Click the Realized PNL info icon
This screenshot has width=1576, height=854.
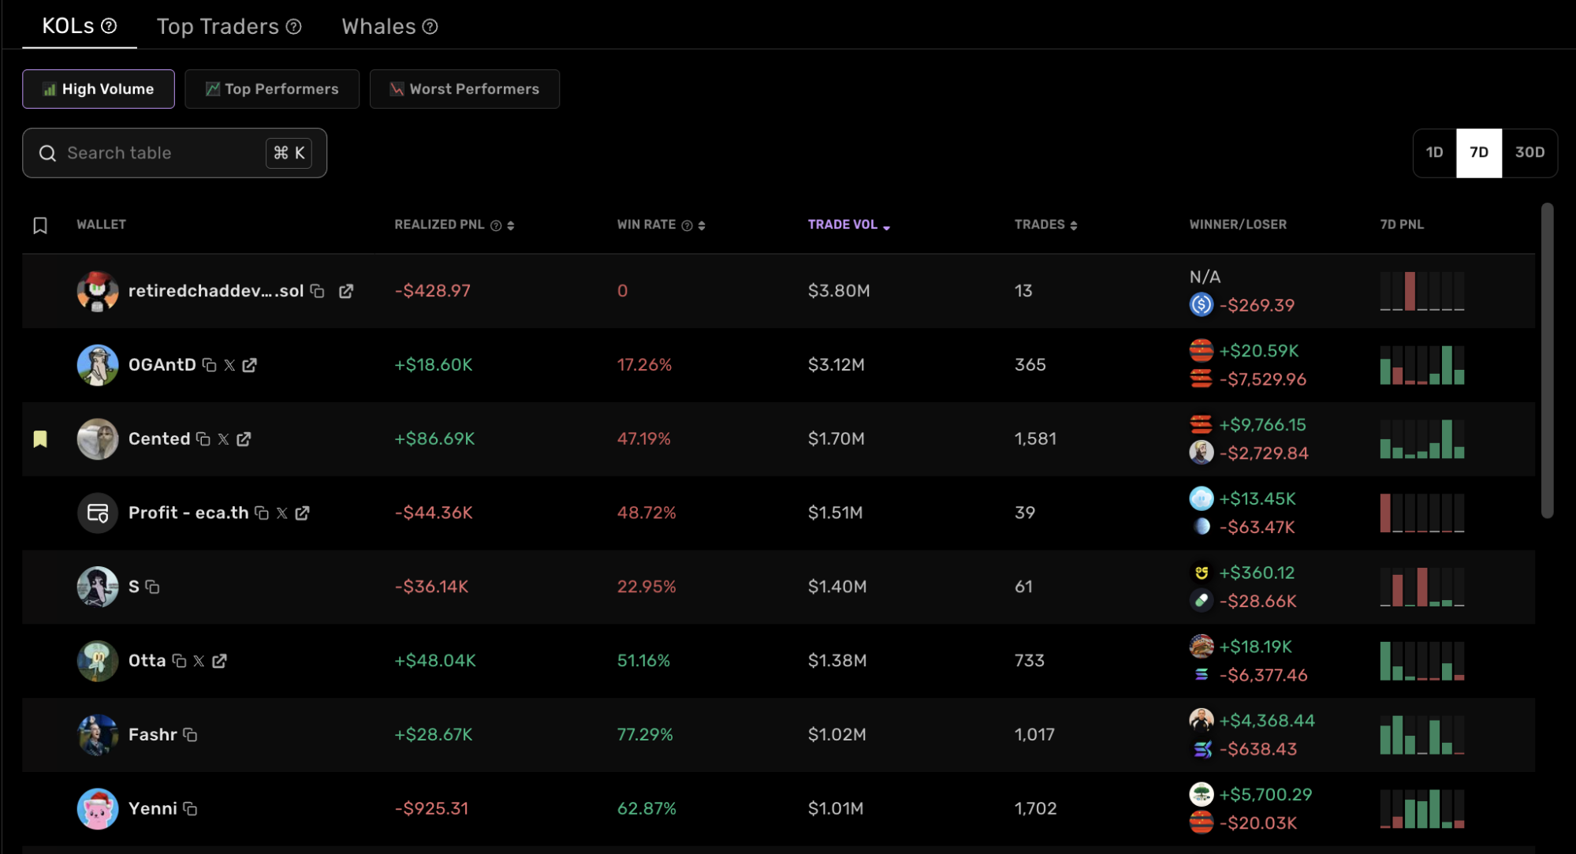tap(496, 226)
